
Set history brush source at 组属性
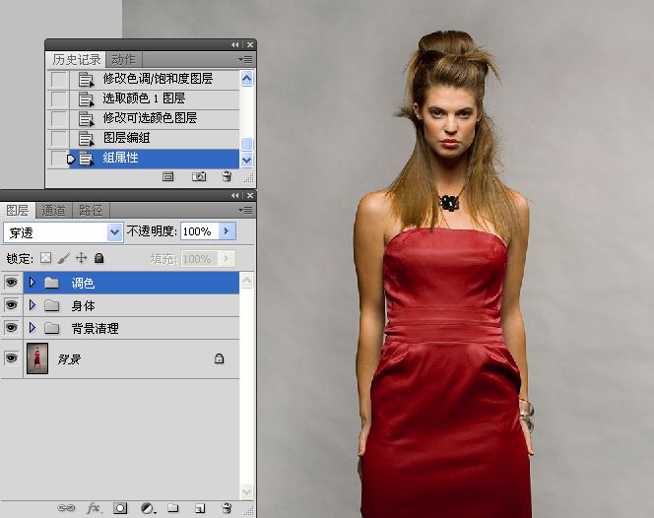pos(58,159)
